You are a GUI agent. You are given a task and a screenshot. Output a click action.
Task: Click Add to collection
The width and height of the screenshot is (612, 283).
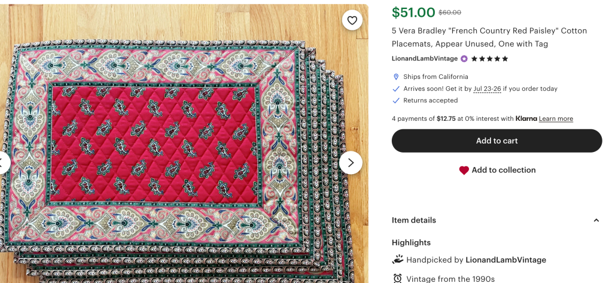497,170
